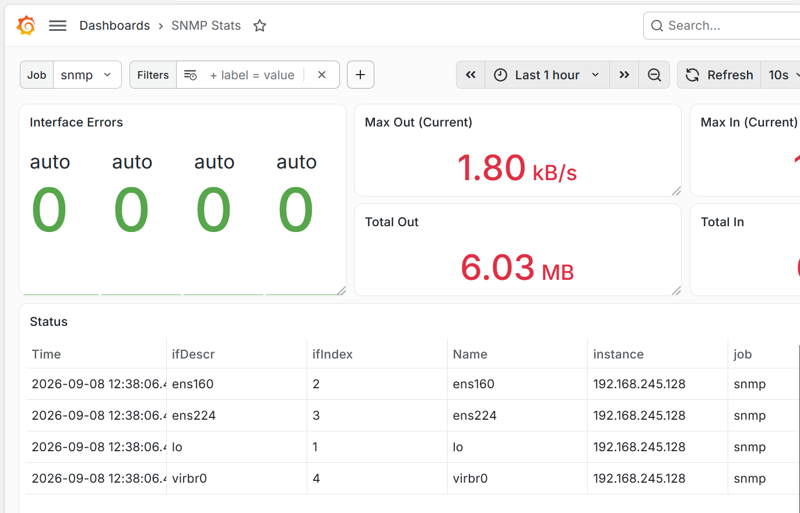Click the 6.03 MB value
This screenshot has width=800, height=513.
click(x=517, y=268)
